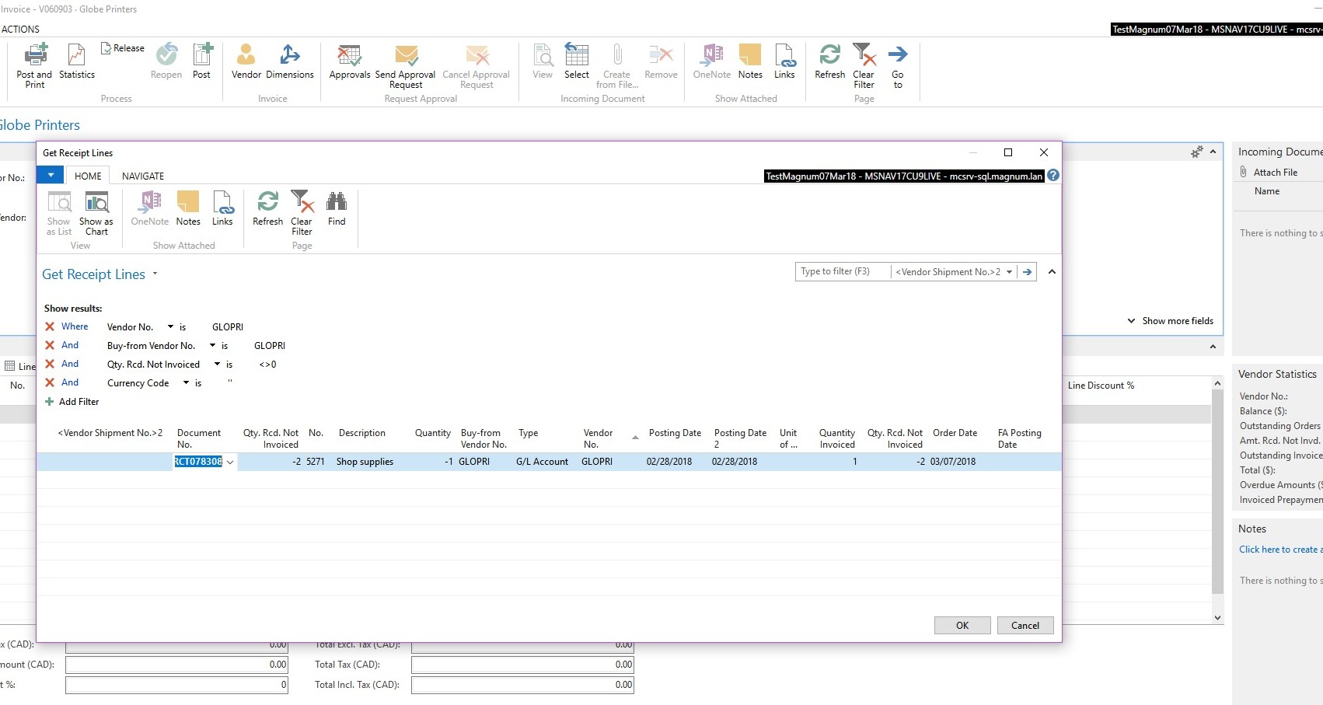Remove the Vendor No. filter row
The height and width of the screenshot is (705, 1323).
point(50,326)
